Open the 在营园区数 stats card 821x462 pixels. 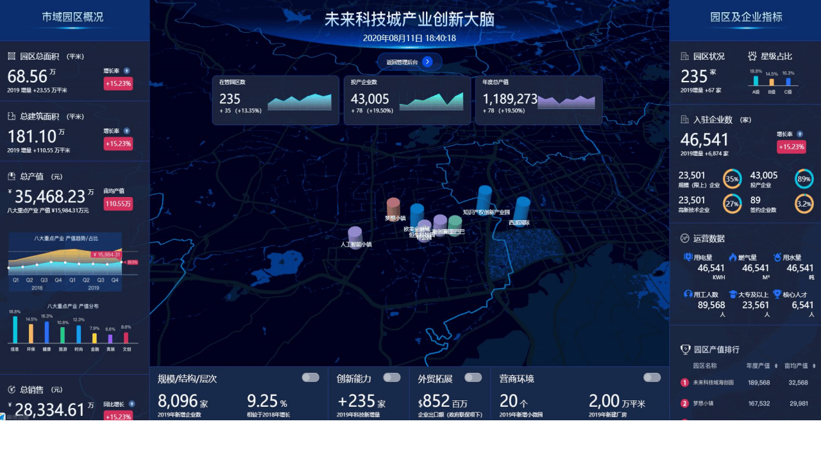tap(276, 100)
